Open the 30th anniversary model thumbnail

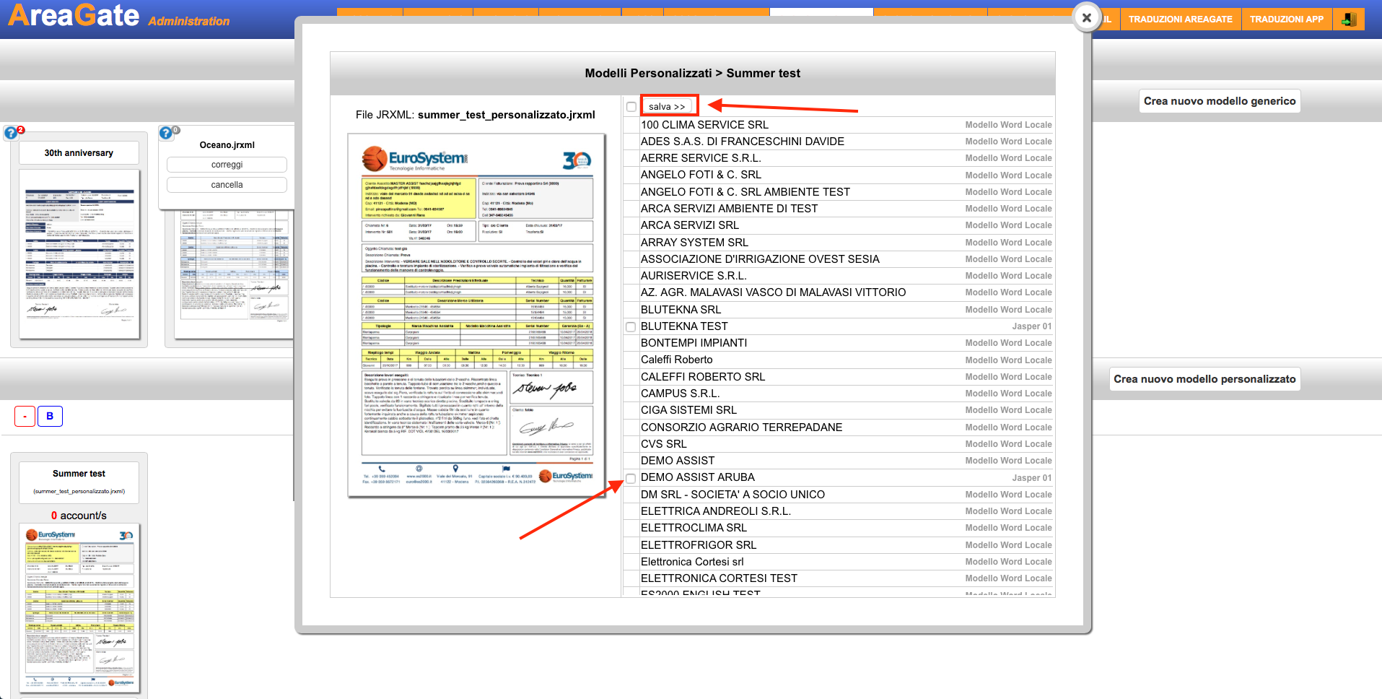[x=79, y=254]
